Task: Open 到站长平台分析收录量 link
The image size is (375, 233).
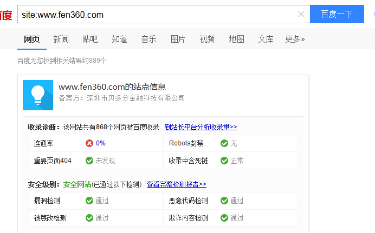Action: tap(201, 127)
